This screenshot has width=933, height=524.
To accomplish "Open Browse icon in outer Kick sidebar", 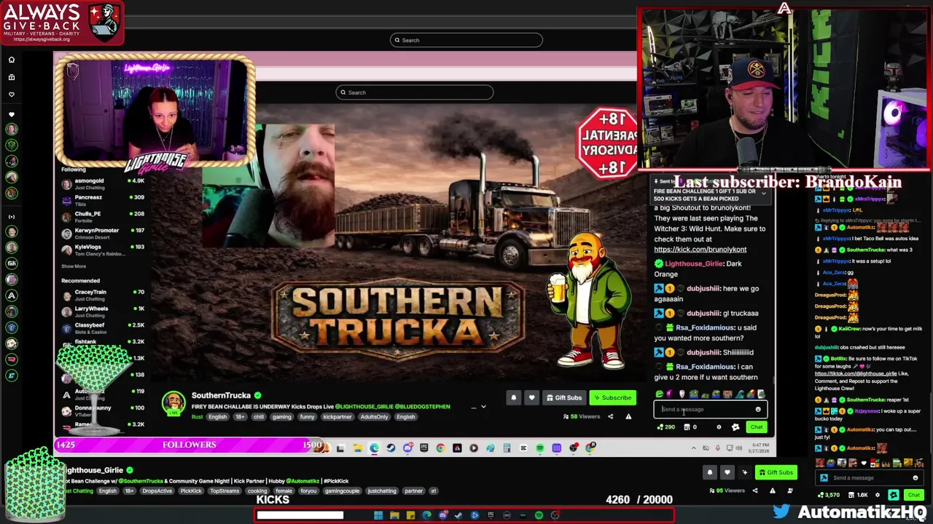I will pyautogui.click(x=12, y=77).
